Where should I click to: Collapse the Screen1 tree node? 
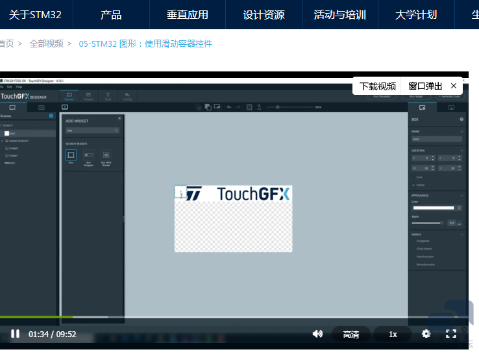pyautogui.click(x=1, y=125)
